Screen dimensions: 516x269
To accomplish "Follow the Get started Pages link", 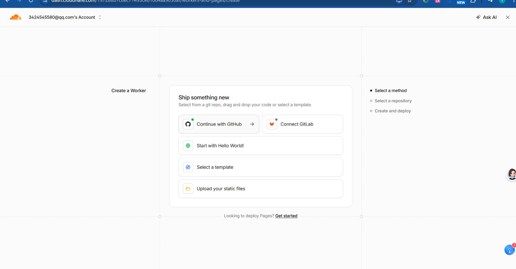I will coord(286,216).
